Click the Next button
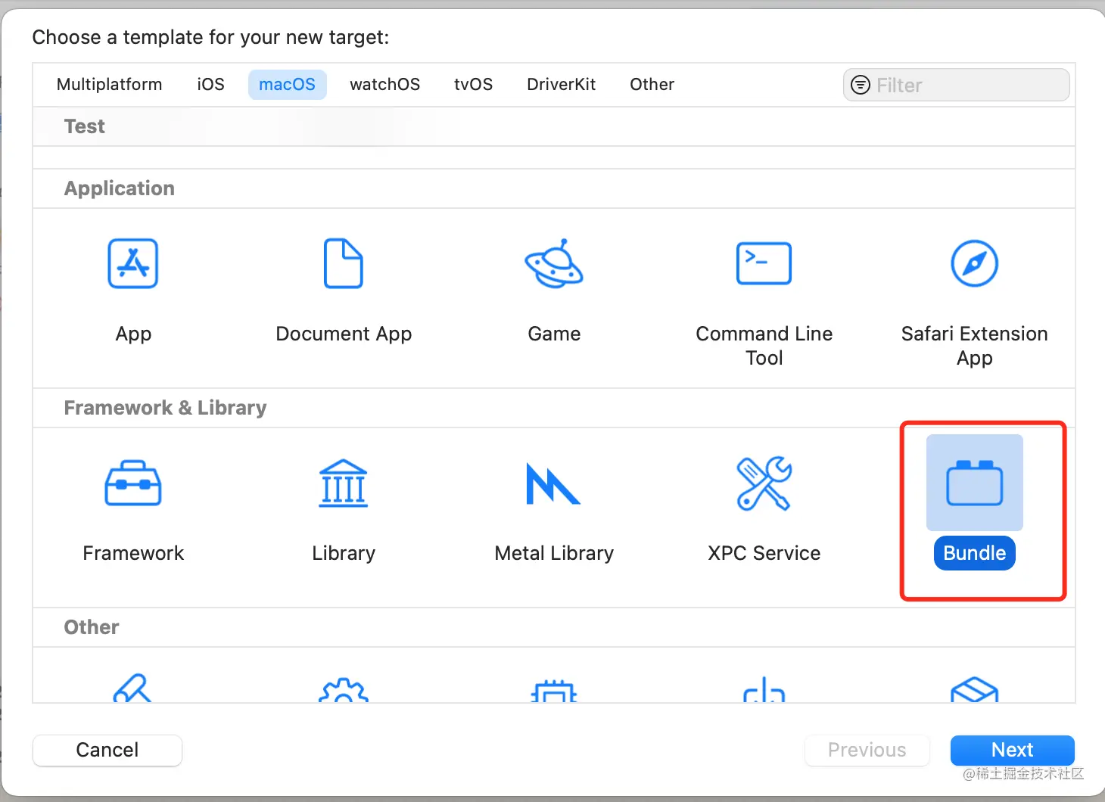Screen dimensions: 1105x802 pos(1013,750)
